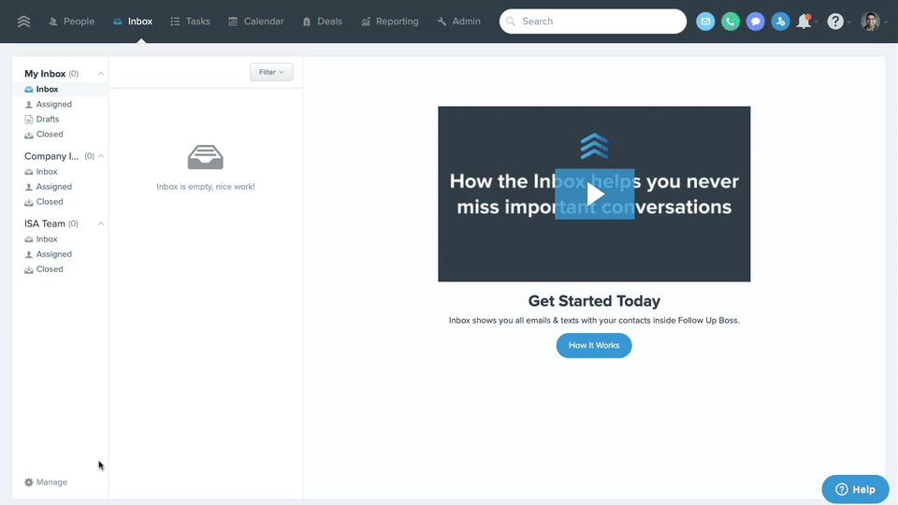898x505 pixels.
Task: Open the Inbox tab in top navigation
Action: [x=133, y=22]
